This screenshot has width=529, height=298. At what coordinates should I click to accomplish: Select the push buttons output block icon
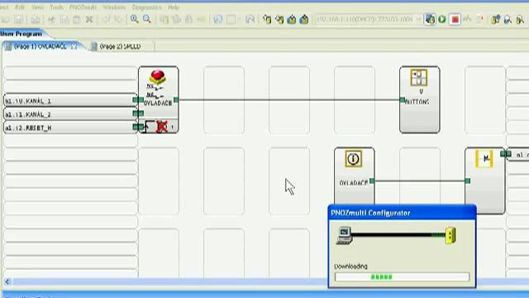point(419,77)
